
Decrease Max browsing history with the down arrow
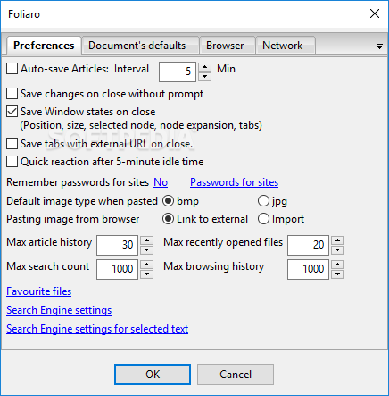coord(338,274)
